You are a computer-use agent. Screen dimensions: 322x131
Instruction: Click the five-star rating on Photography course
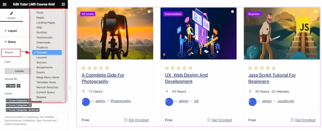(95, 68)
